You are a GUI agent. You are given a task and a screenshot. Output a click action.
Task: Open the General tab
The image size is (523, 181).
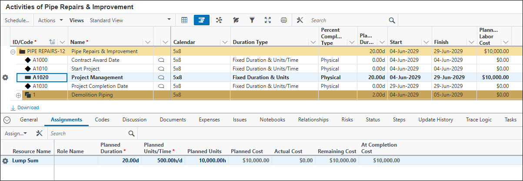point(29,120)
